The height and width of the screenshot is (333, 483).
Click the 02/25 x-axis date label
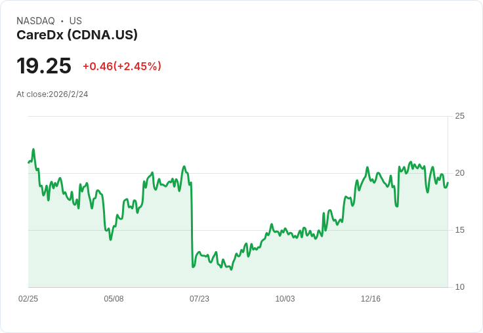tap(28, 299)
